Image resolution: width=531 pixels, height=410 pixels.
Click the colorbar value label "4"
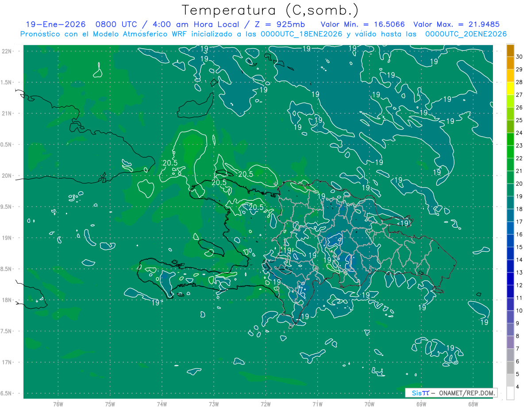point(518,387)
